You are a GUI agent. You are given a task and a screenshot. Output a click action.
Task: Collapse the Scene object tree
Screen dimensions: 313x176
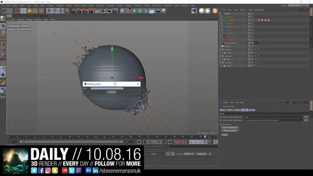[221, 14]
